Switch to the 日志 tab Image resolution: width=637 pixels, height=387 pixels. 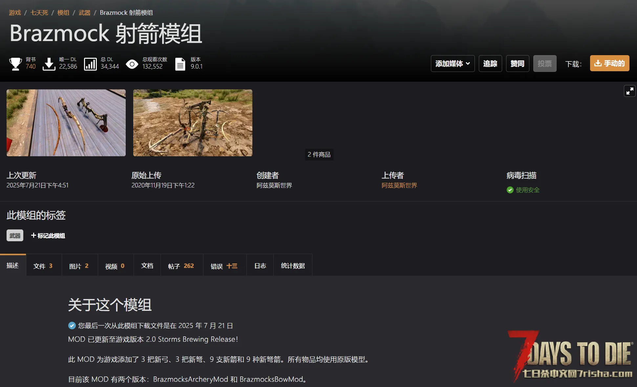260,266
